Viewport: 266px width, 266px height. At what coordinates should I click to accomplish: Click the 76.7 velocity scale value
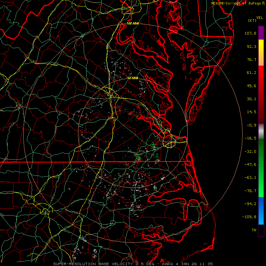pos(252,59)
